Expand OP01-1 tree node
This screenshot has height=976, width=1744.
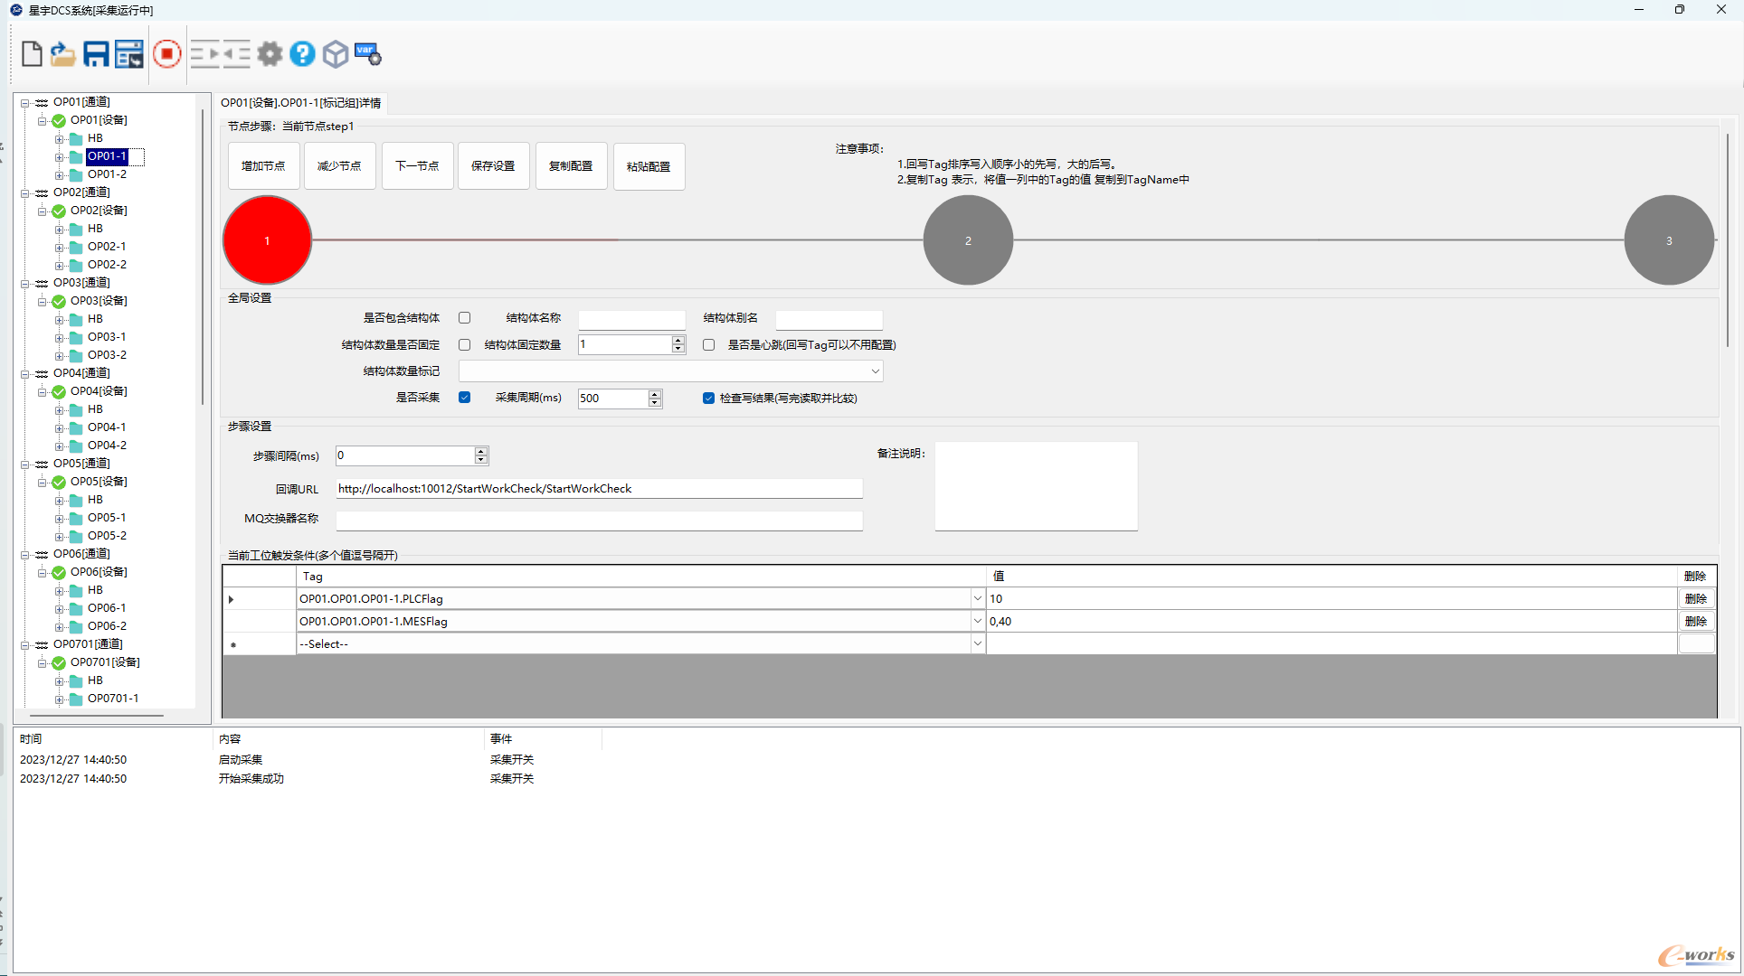click(59, 156)
